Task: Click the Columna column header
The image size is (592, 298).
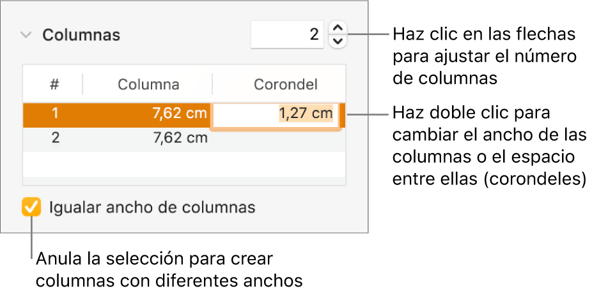Action: [x=148, y=84]
